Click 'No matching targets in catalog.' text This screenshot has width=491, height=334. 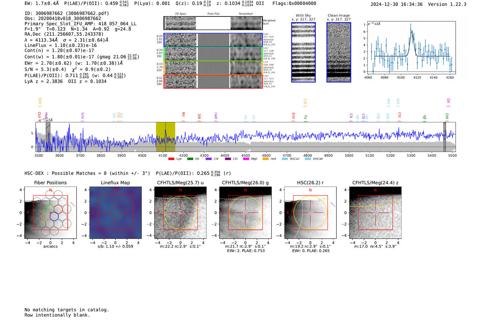pyautogui.click(x=67, y=310)
